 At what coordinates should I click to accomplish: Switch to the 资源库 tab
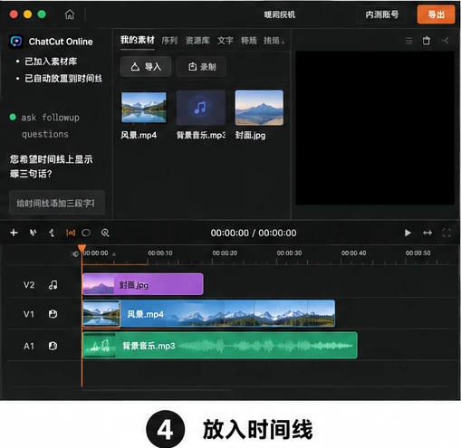197,41
